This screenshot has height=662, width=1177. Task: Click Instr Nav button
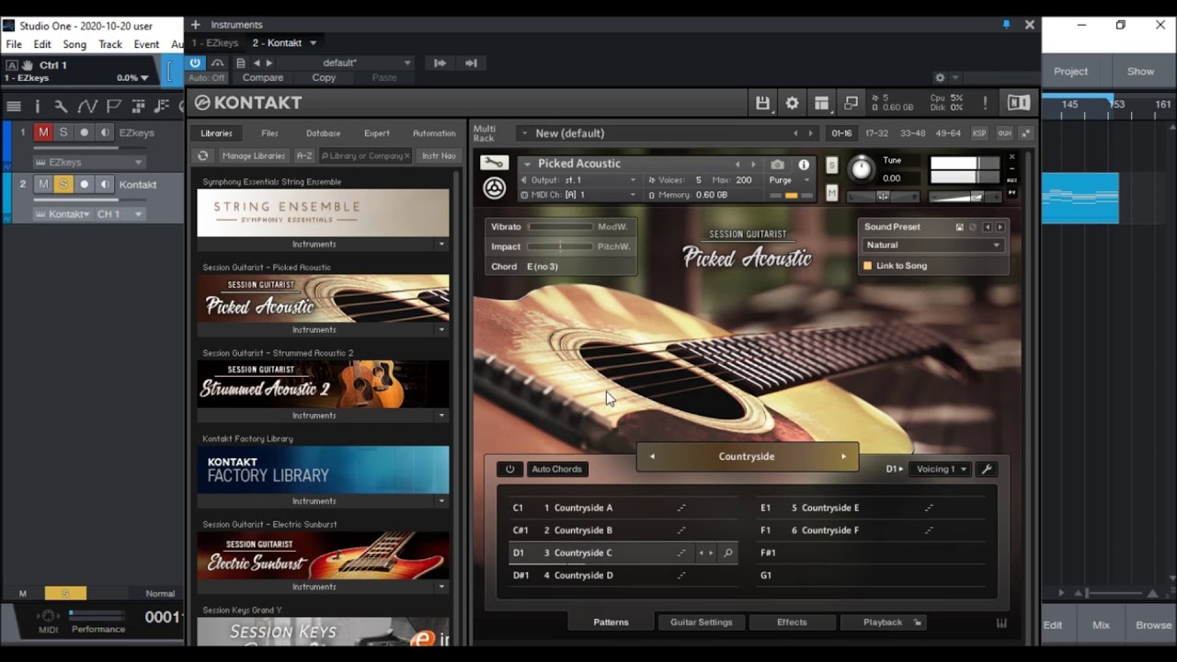439,156
